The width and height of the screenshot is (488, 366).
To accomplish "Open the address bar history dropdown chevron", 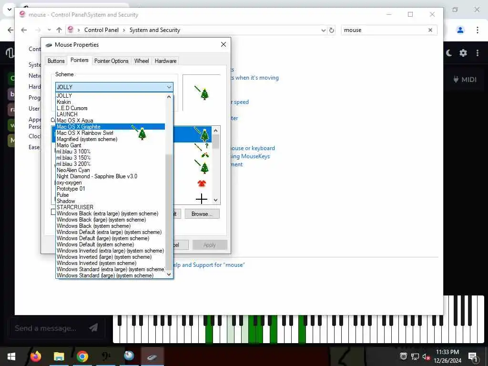I will (x=324, y=30).
